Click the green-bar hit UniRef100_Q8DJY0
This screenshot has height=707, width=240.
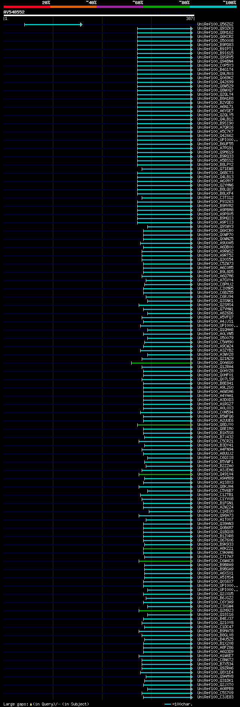[x=215, y=425]
